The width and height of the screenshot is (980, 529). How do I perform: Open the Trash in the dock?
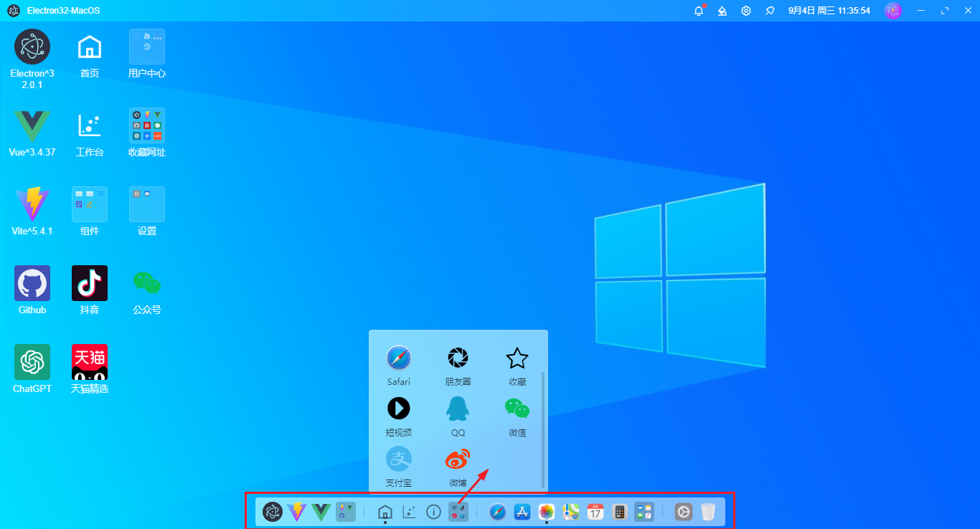(708, 512)
